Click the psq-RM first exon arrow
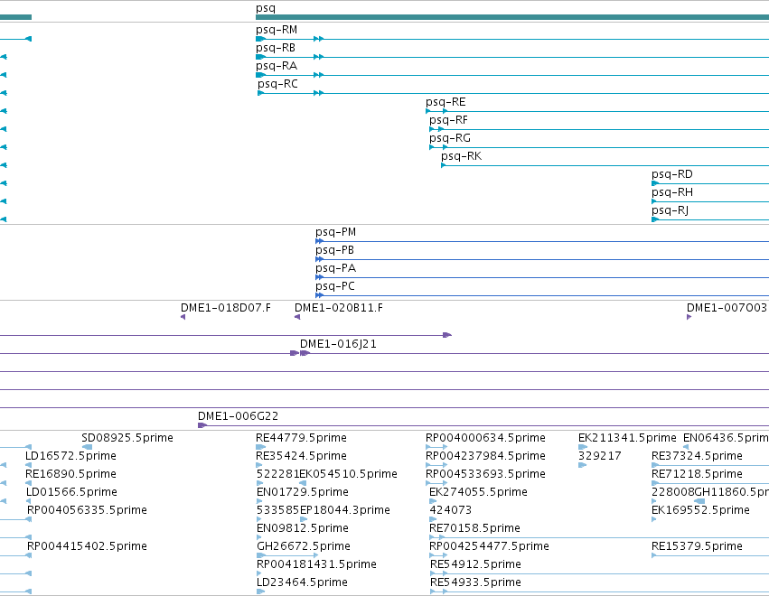The width and height of the screenshot is (769, 596). pos(260,39)
